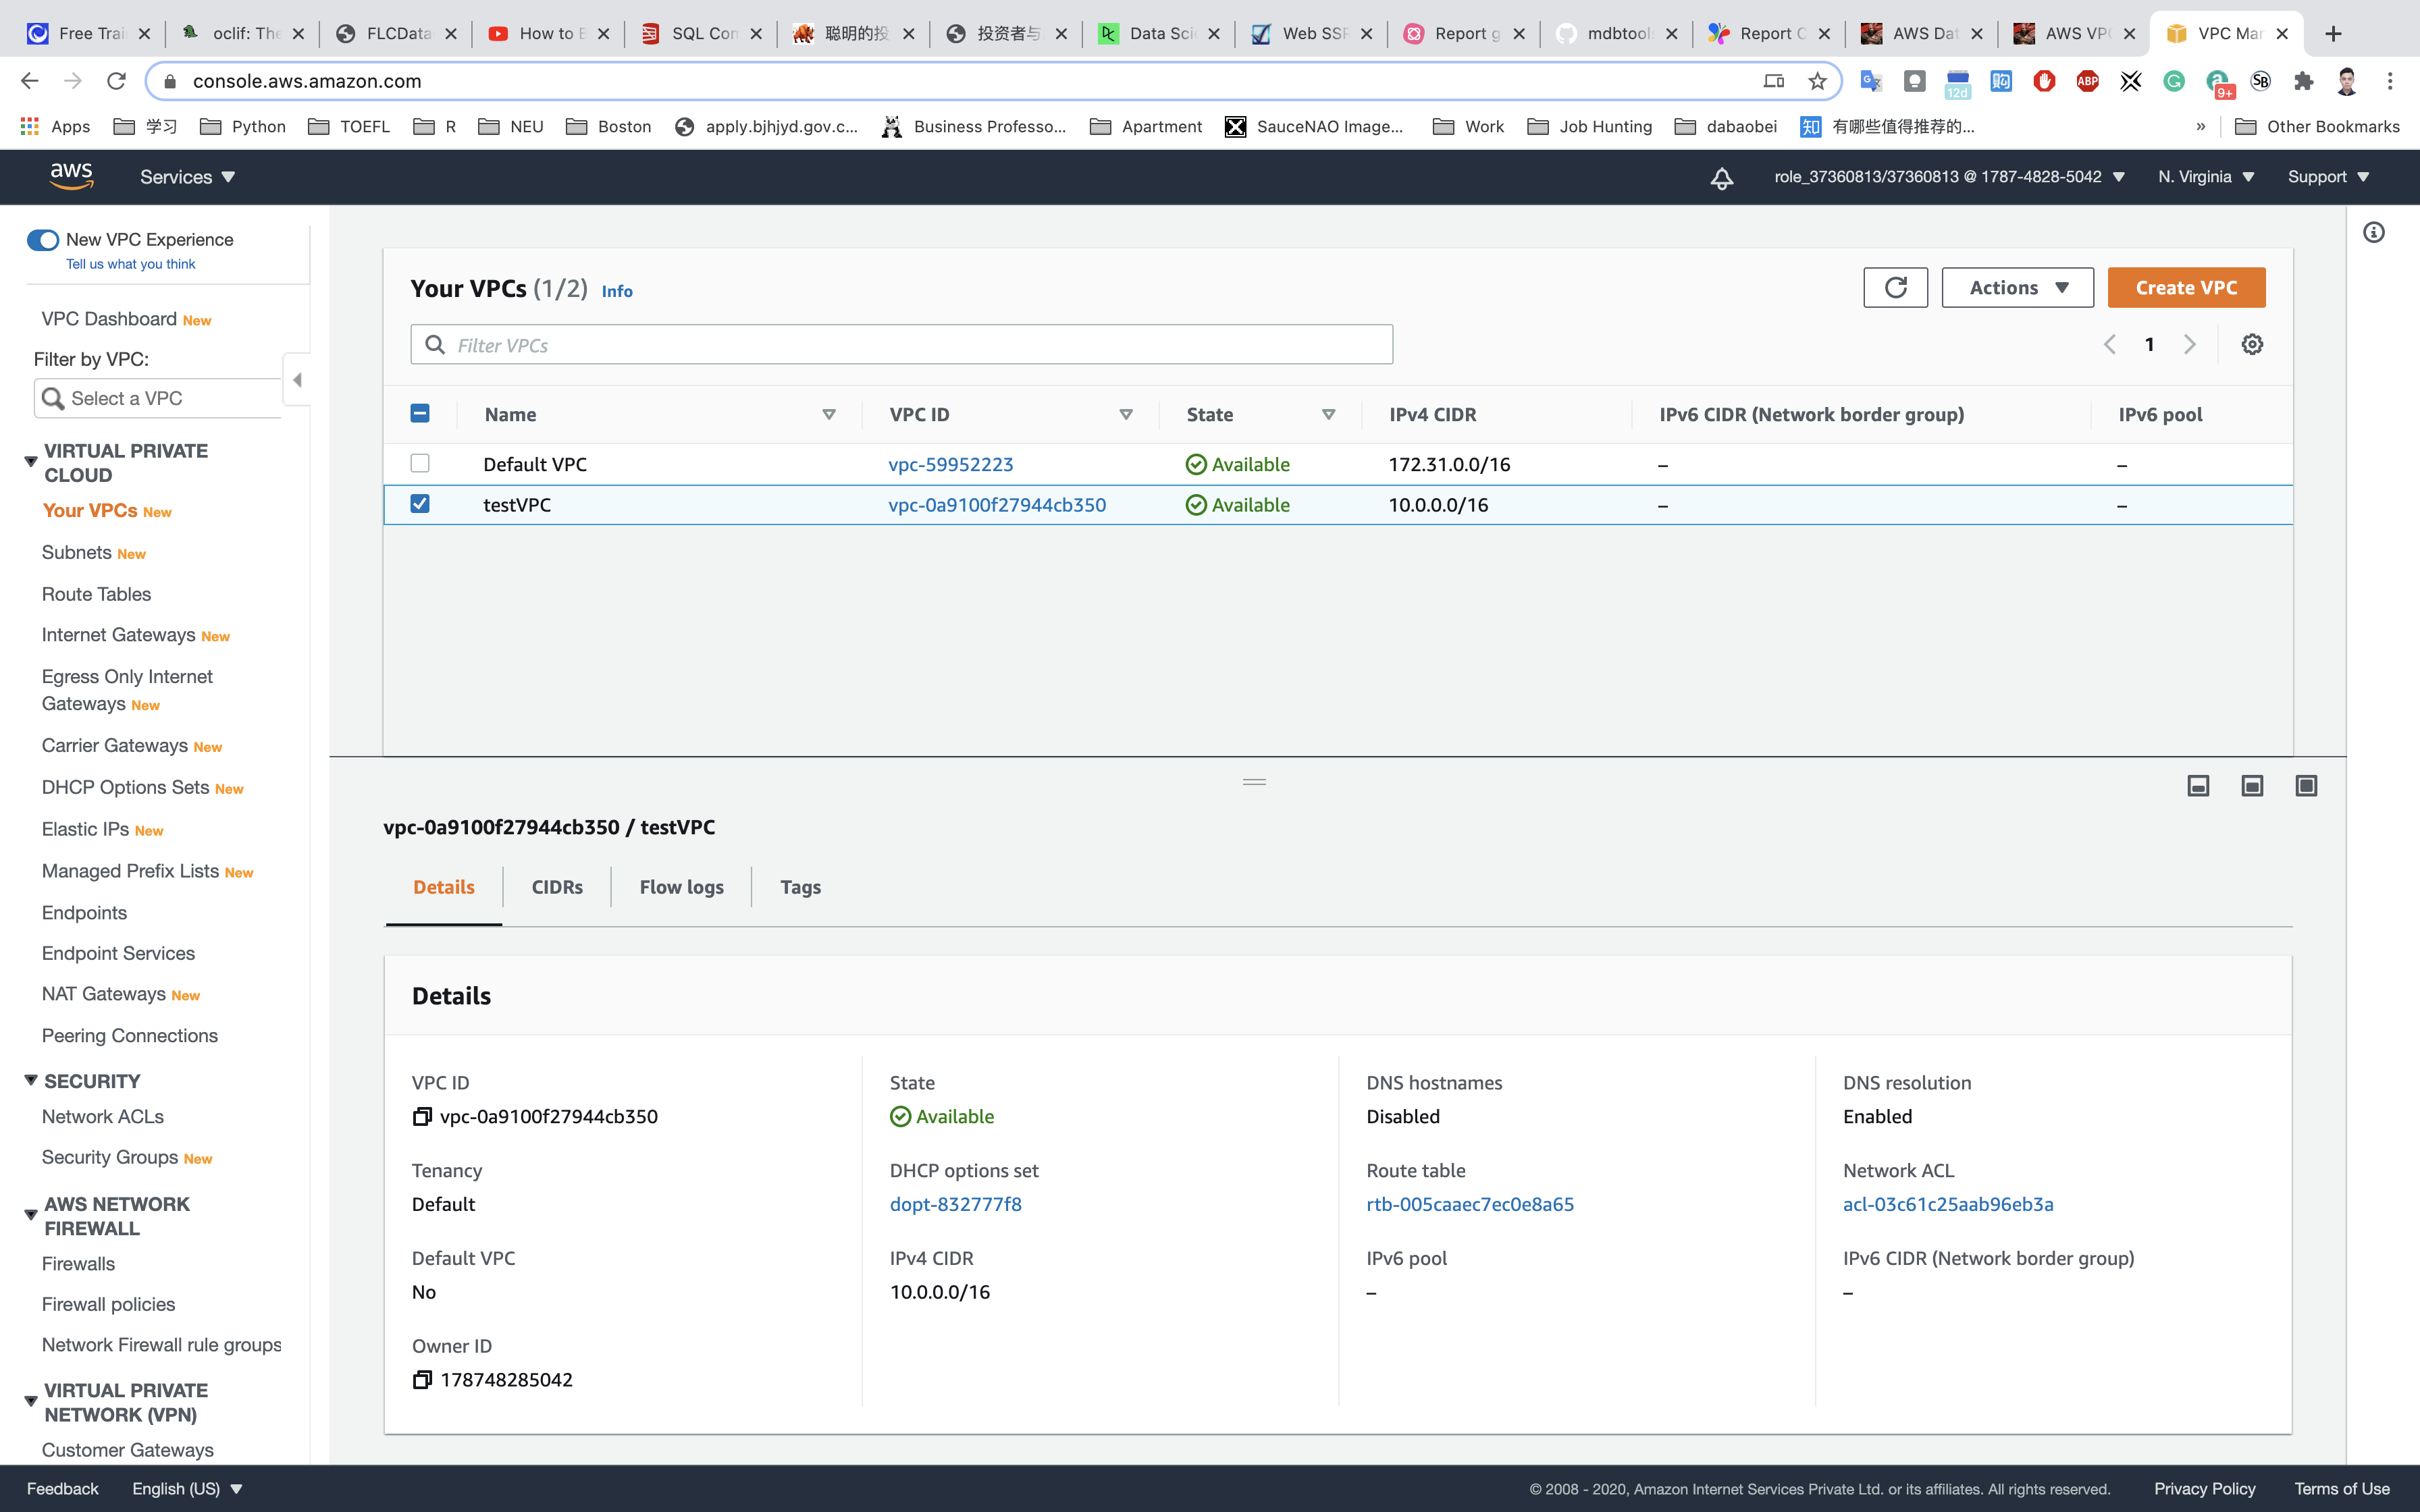Open table preferences gear icon
The image size is (2420, 1512).
2251,344
